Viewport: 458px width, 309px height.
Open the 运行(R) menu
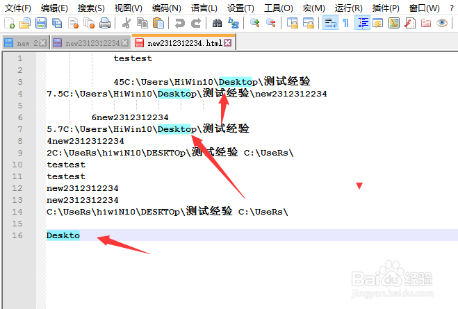[348, 8]
